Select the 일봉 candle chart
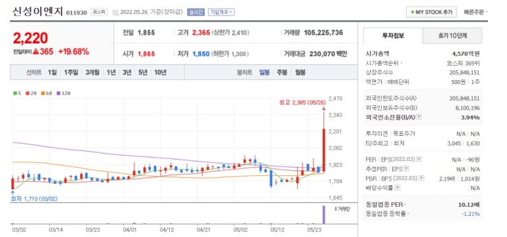 coord(264,72)
